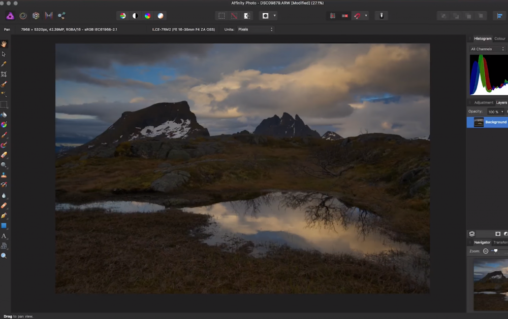The image size is (508, 319).
Task: Select the rectangular Marquee tool
Action: [x=4, y=104]
